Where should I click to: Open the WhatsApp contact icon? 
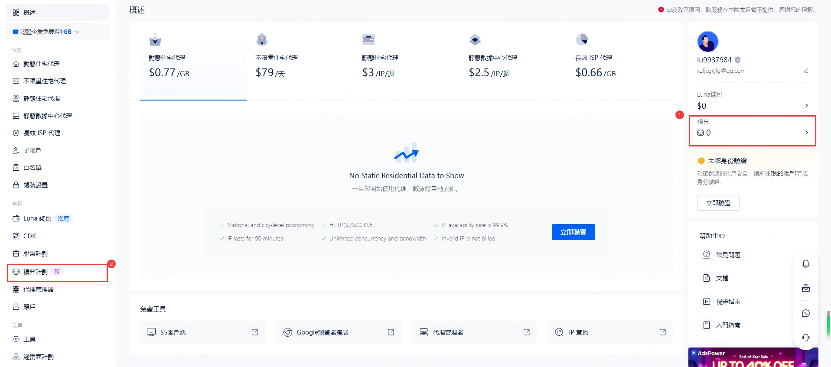click(x=805, y=313)
